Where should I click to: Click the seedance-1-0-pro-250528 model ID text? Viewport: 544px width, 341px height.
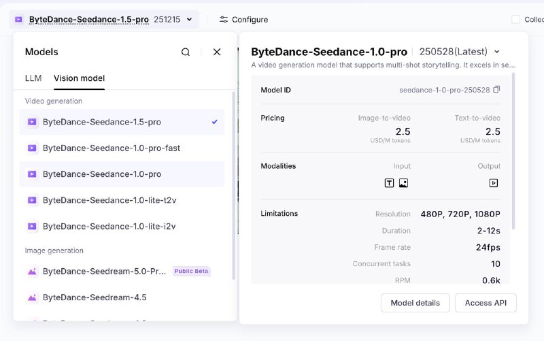(x=445, y=90)
